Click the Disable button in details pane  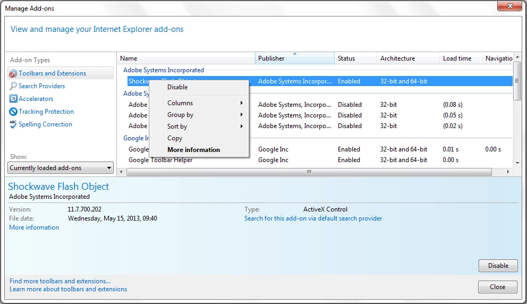click(498, 266)
